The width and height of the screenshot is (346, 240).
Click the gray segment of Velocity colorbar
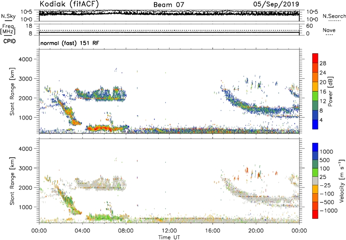point(315,181)
